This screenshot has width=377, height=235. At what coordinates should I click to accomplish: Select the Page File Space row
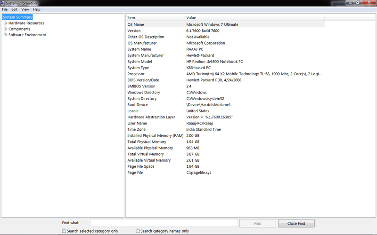[225, 166]
